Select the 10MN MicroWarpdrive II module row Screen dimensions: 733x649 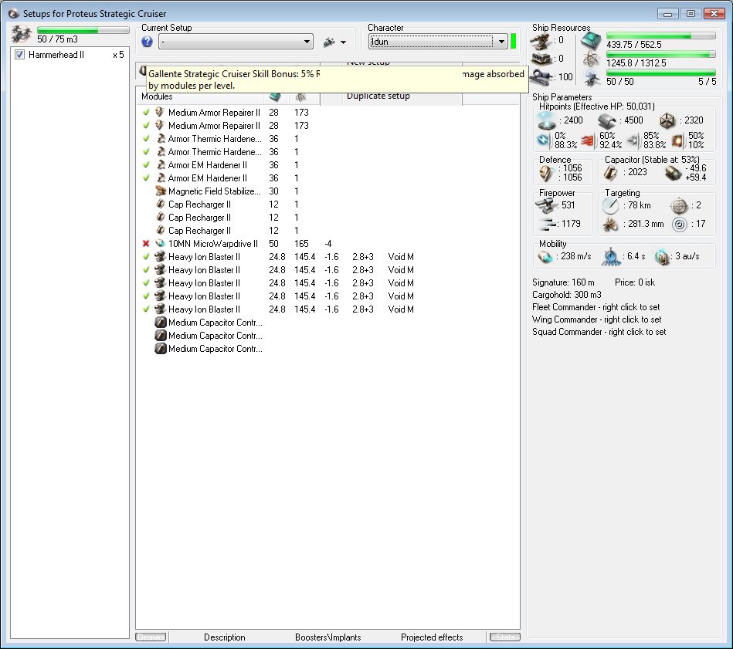(x=327, y=244)
